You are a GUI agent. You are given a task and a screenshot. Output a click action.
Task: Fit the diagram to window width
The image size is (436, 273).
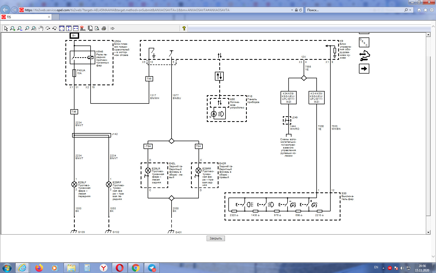coord(76,28)
